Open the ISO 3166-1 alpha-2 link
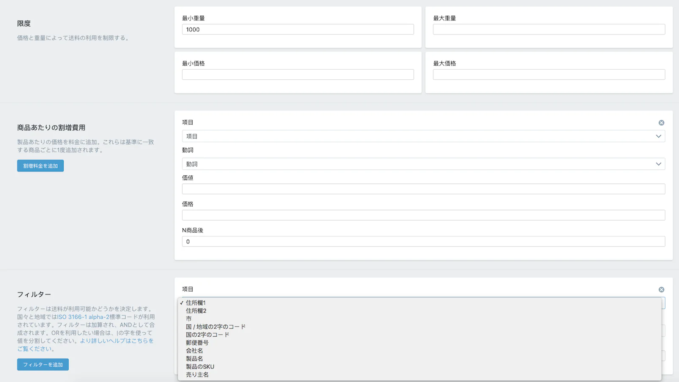Viewport: 679px width, 382px height. [83, 317]
